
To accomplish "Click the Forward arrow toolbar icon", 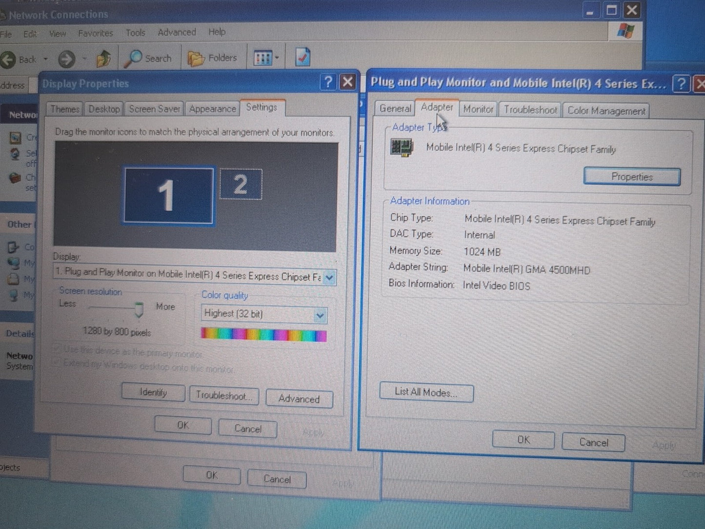I will click(x=67, y=60).
